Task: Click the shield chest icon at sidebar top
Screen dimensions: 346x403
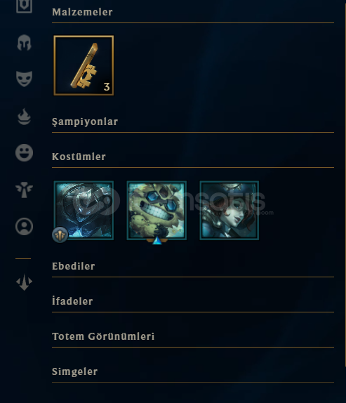Action: click(24, 6)
